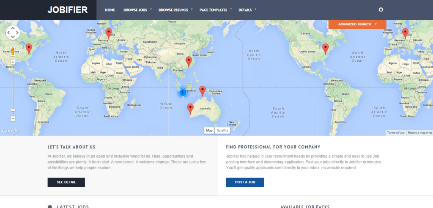Click the JOBIFIER logo
433x208 pixels.
(x=68, y=10)
